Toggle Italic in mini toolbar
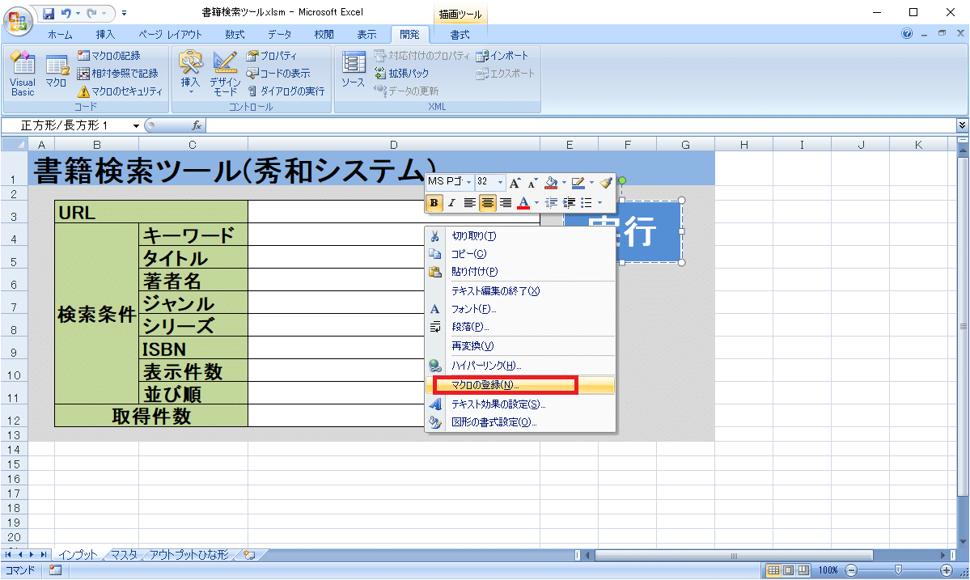Screen dimensions: 970x580 click(451, 203)
